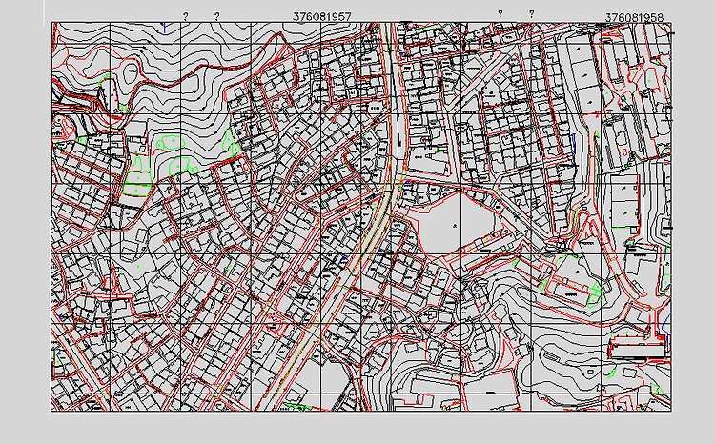This screenshot has height=444, width=715.
Task: Select the long red-outlined building below the 376081958 sheet
Action: point(637,349)
